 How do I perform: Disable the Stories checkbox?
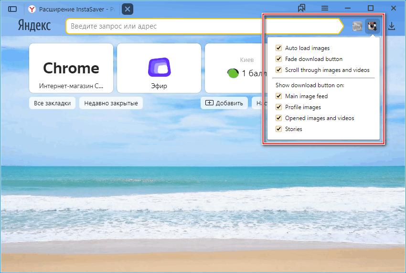279,129
